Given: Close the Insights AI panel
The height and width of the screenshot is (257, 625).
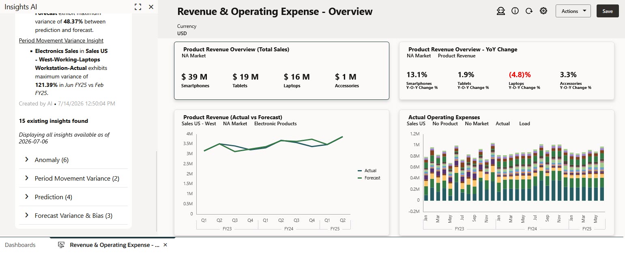Looking at the screenshot, I should click(x=151, y=7).
